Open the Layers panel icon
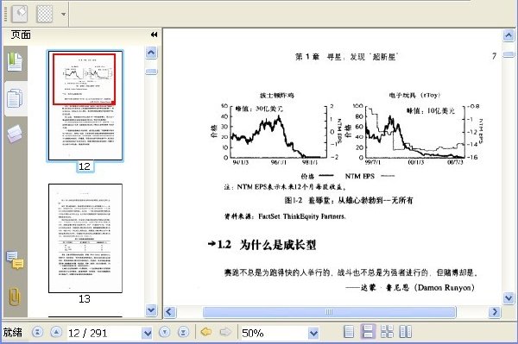 coord(15,134)
